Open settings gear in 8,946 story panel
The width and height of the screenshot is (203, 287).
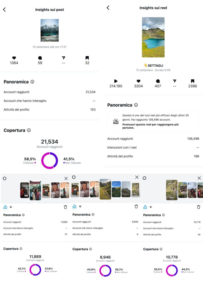coord(74,177)
